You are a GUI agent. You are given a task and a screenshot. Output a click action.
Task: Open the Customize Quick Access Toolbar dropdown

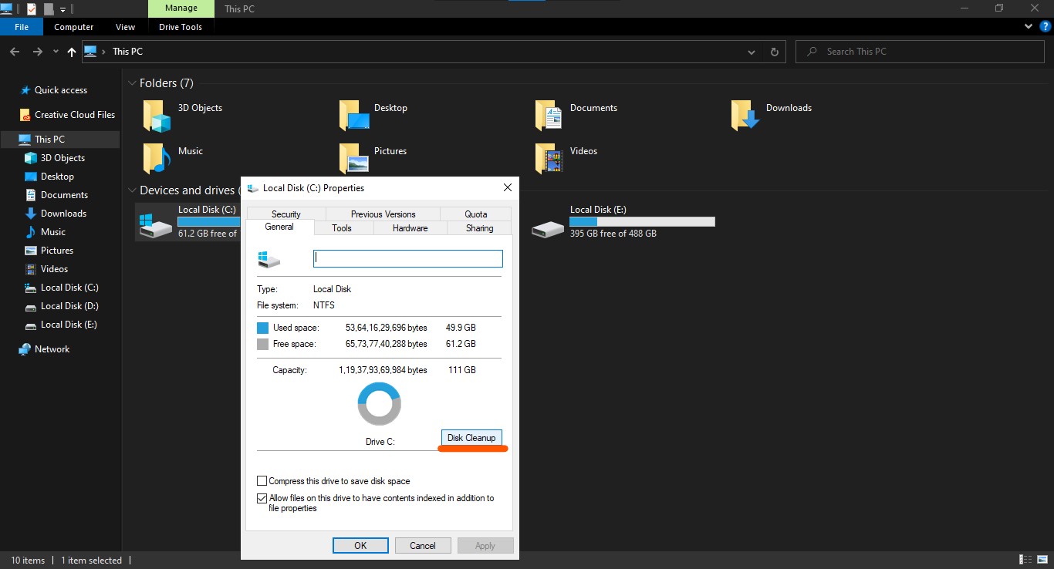click(62, 9)
